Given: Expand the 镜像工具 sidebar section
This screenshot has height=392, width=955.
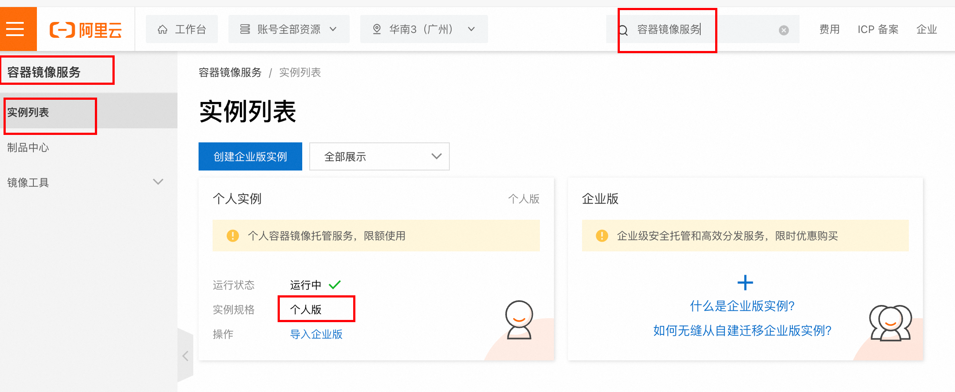Looking at the screenshot, I should click(x=89, y=182).
